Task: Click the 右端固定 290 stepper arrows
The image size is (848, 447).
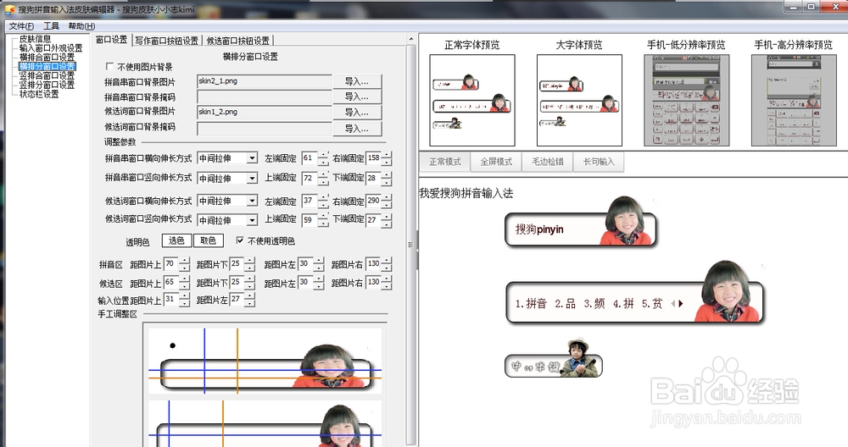Action: click(387, 201)
